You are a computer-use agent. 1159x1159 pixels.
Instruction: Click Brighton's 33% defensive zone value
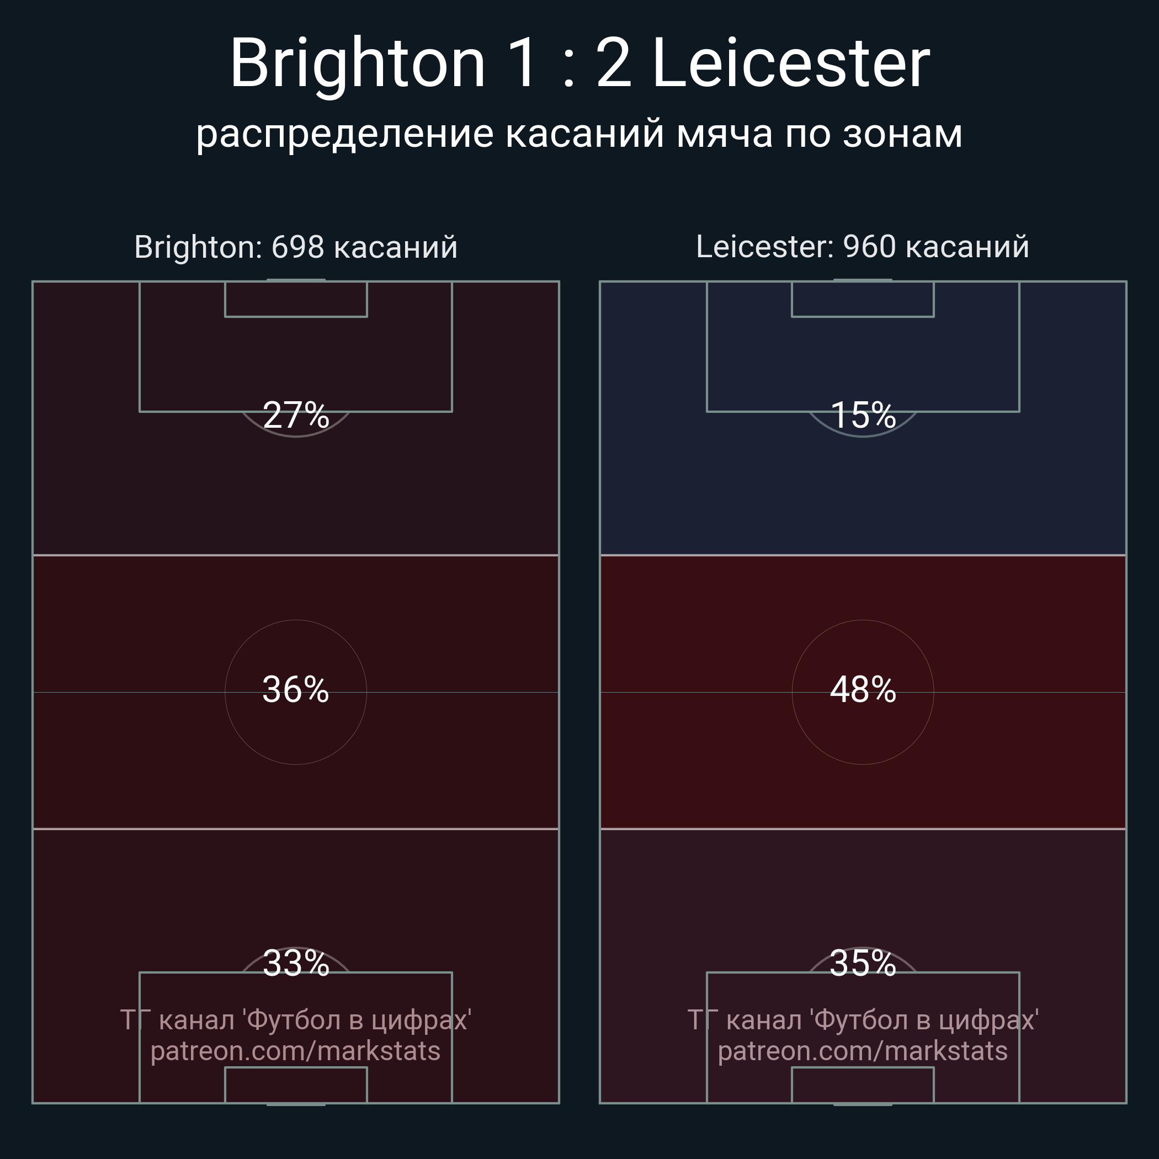click(x=296, y=963)
